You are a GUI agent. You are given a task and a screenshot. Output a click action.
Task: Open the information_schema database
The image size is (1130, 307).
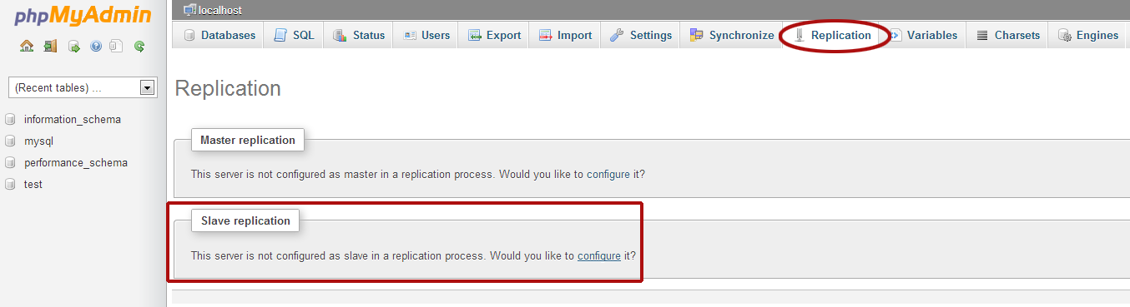click(73, 119)
